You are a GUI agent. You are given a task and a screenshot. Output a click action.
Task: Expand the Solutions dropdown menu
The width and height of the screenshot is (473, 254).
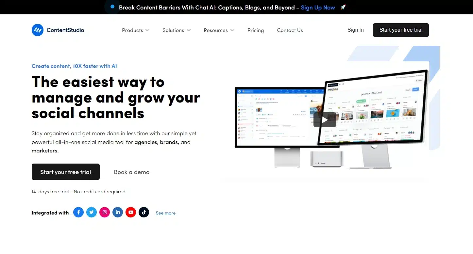177,30
